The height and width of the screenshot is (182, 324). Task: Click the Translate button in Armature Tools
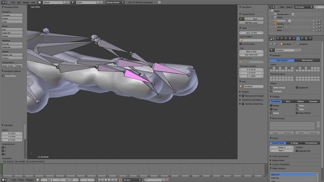click(x=12, y=15)
